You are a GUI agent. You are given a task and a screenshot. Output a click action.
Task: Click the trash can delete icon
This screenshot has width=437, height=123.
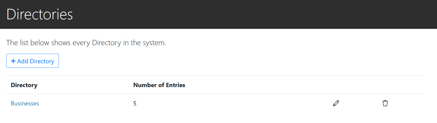point(385,103)
